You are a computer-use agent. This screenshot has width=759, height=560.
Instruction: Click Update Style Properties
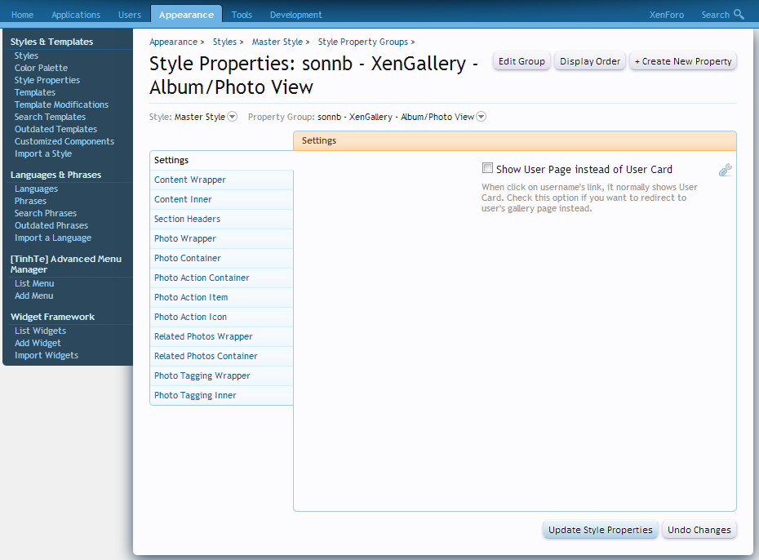[600, 529]
